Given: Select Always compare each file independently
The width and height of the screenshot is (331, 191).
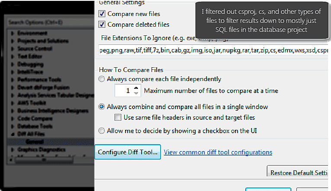Looking at the screenshot, I should point(102,79).
